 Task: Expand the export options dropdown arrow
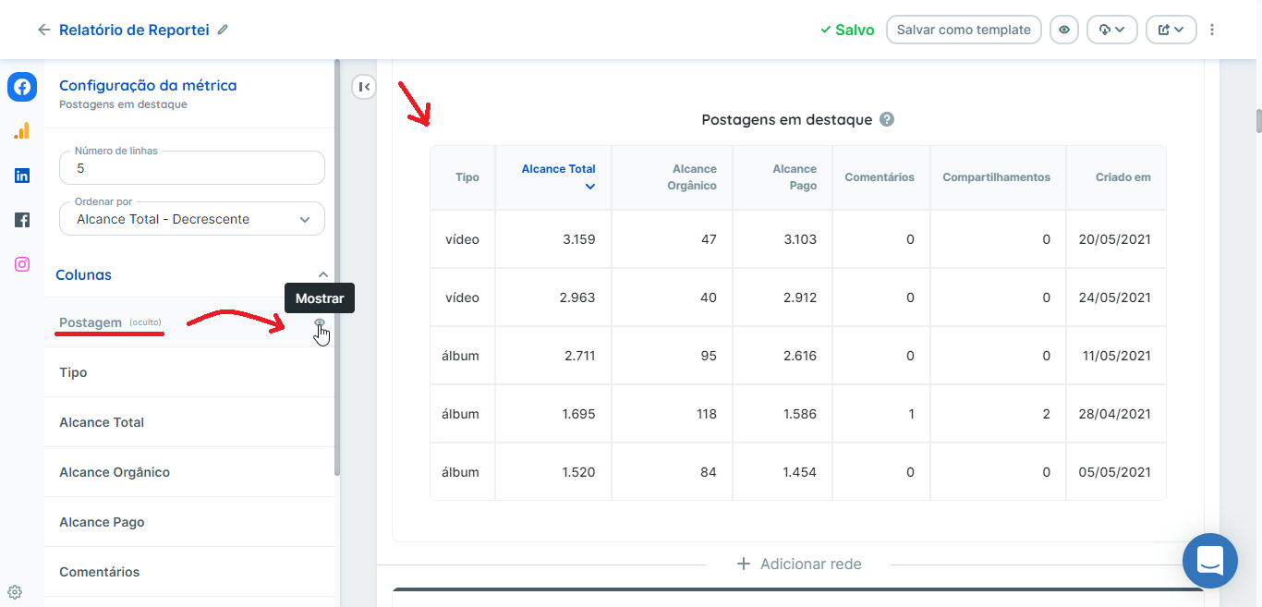pos(1122,29)
